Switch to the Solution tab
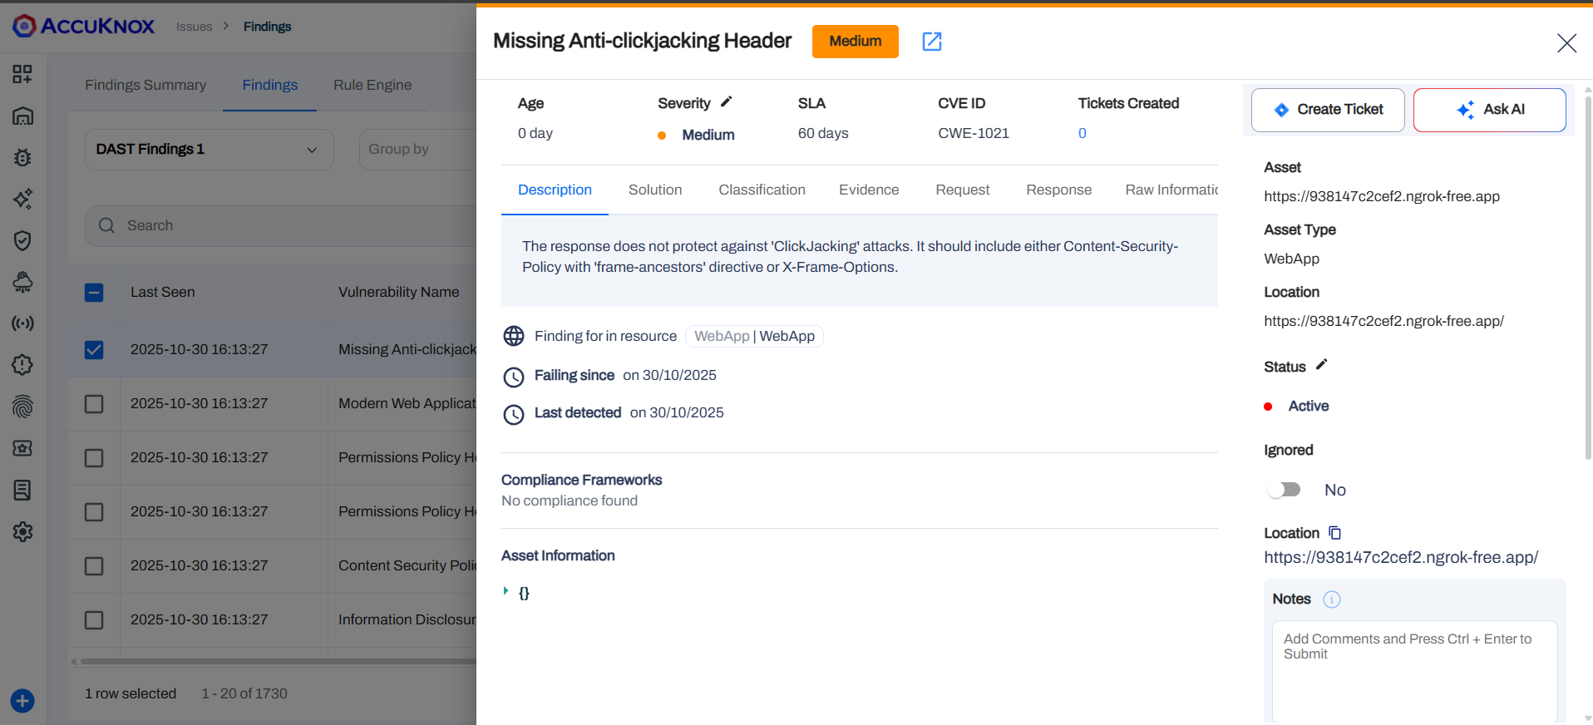Image resolution: width=1593 pixels, height=725 pixels. click(654, 190)
